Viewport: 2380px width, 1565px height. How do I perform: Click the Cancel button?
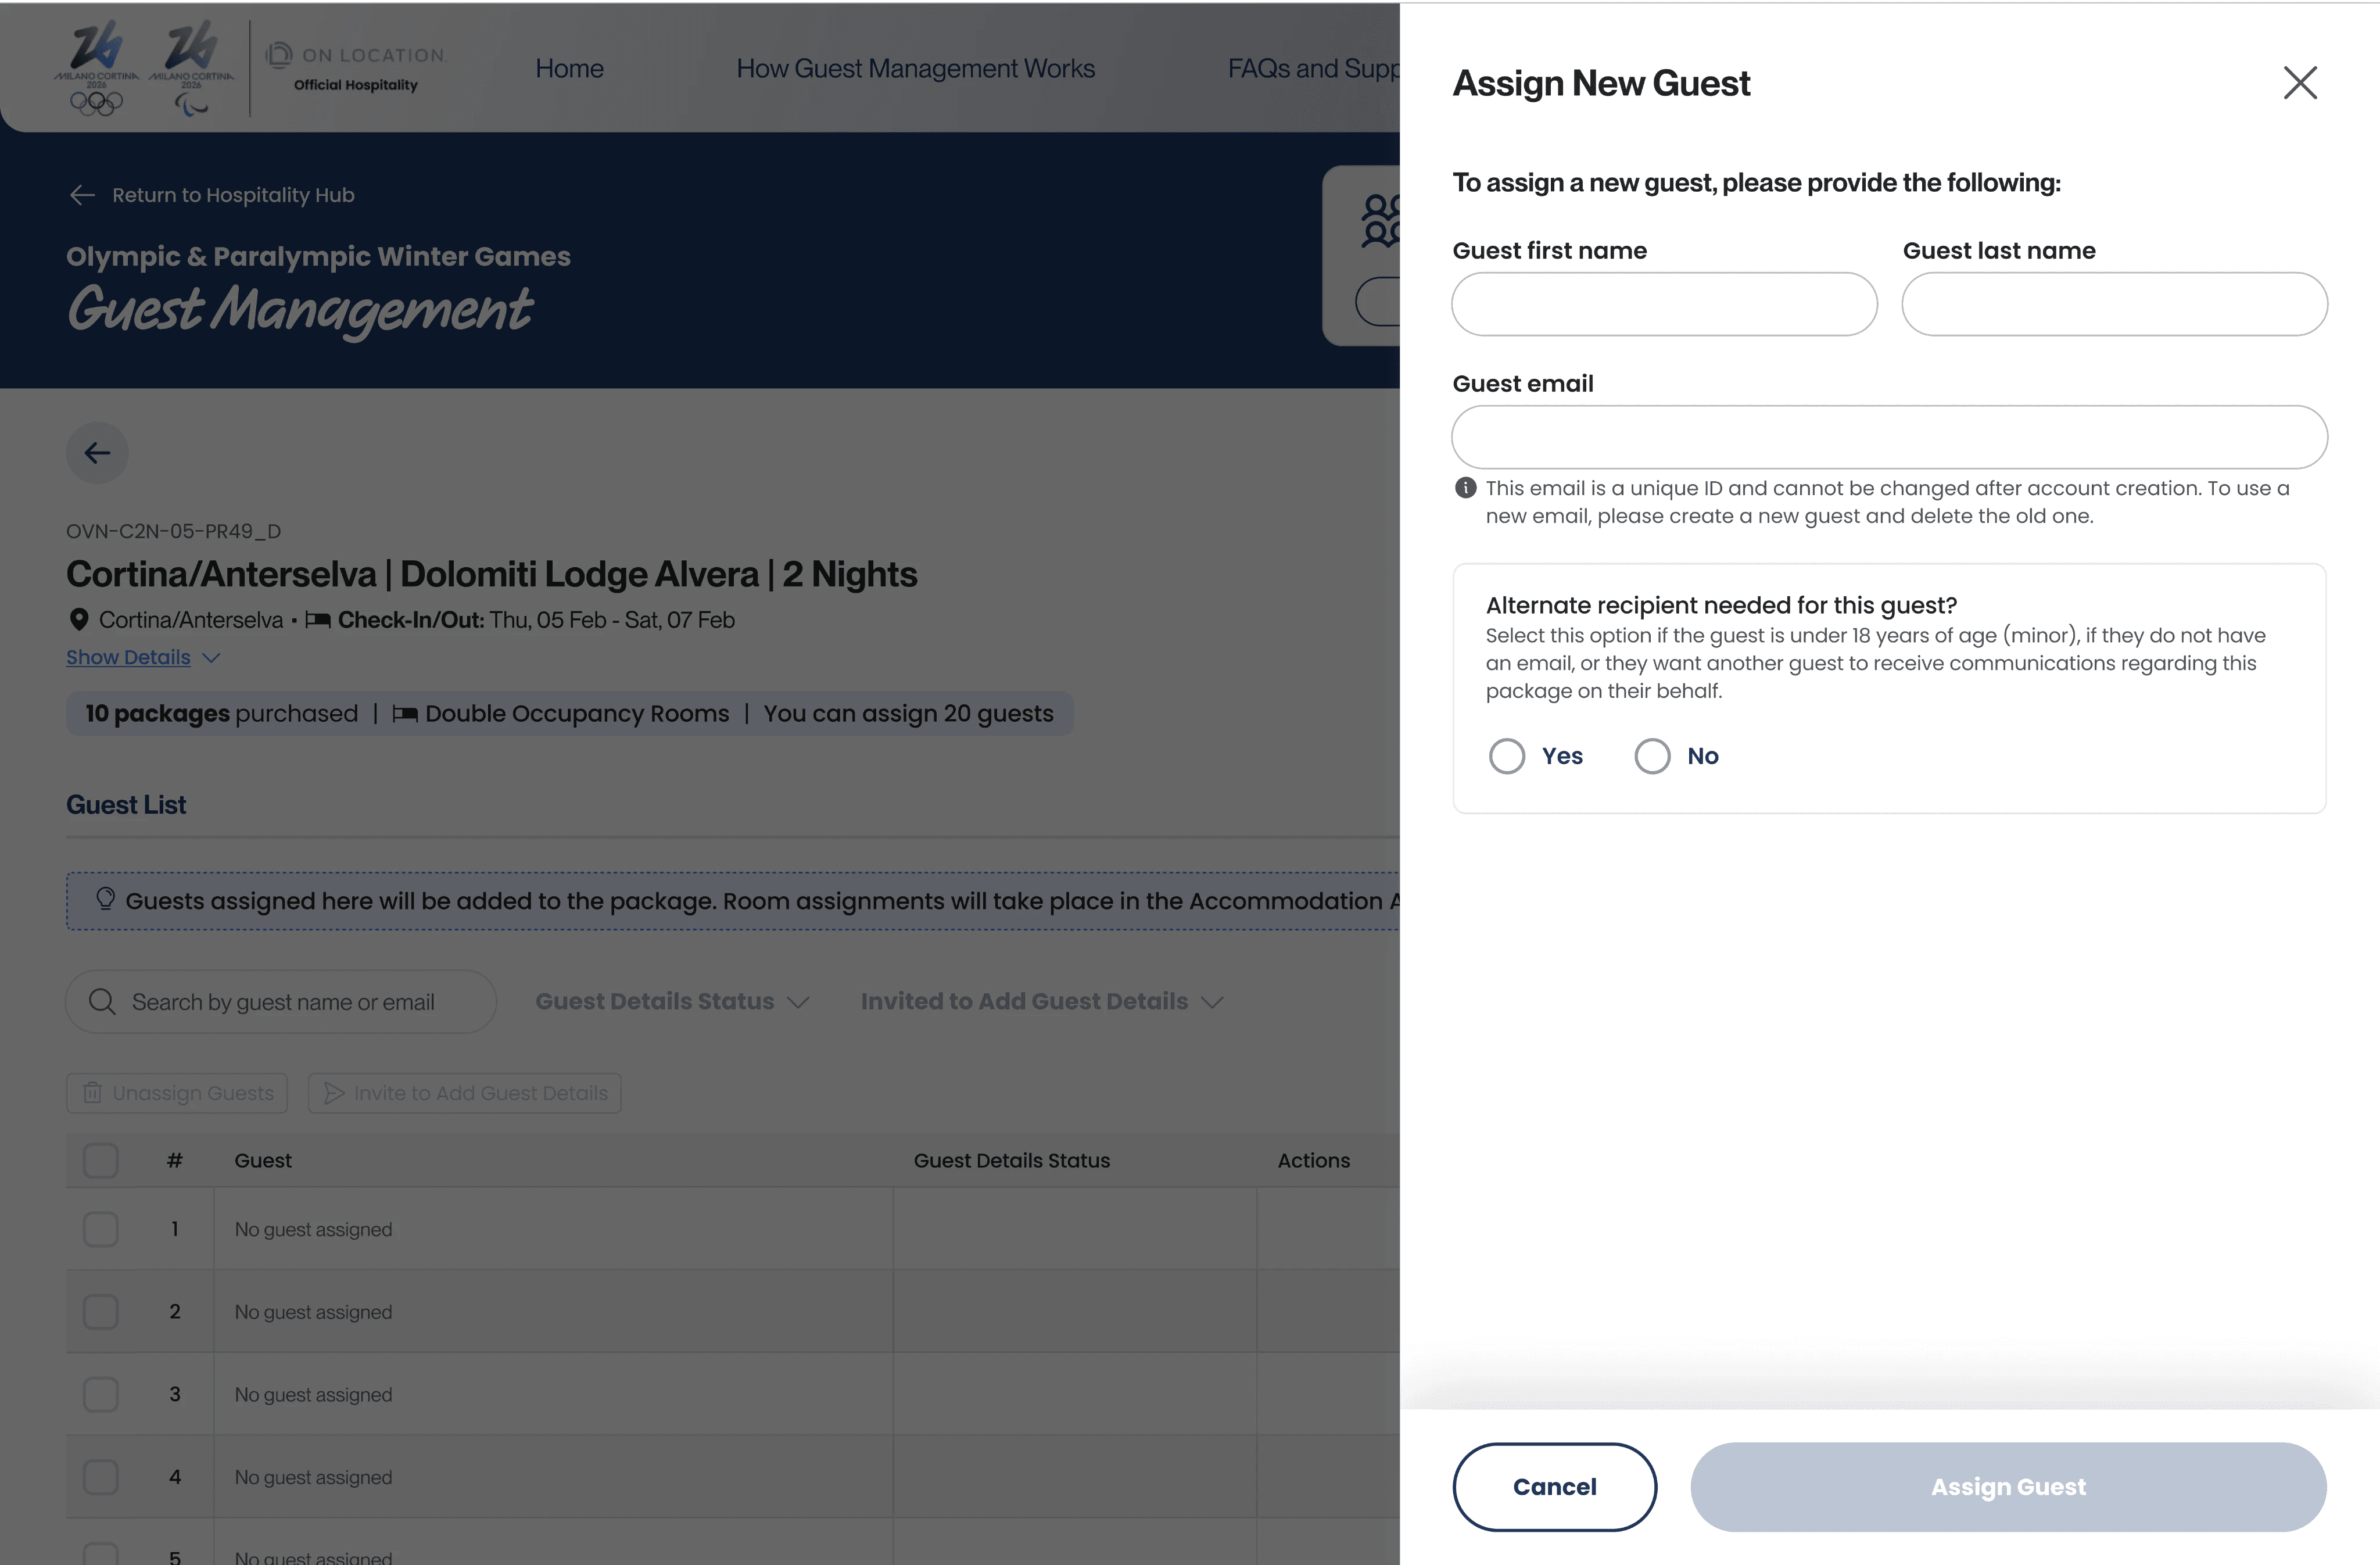click(x=1554, y=1486)
